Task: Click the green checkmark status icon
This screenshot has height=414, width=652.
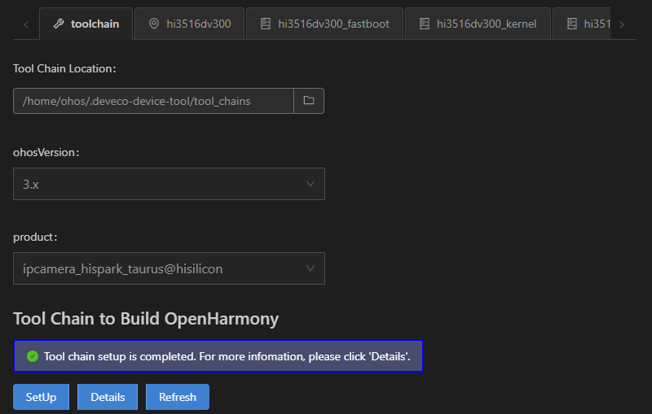Action: click(x=33, y=356)
